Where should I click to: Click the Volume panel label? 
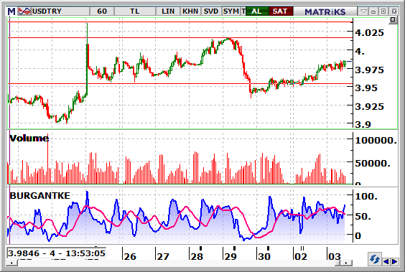click(29, 139)
